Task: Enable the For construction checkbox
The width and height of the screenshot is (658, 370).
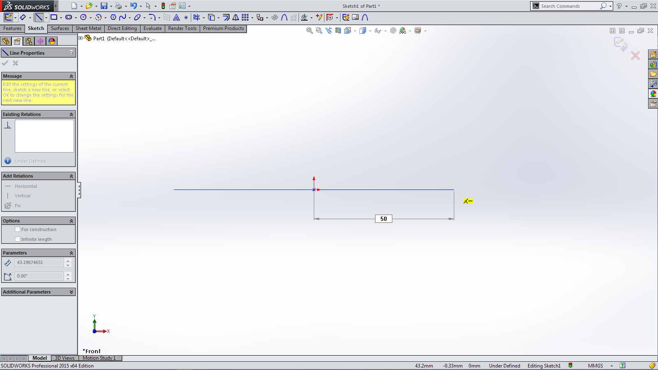Action: (x=18, y=229)
